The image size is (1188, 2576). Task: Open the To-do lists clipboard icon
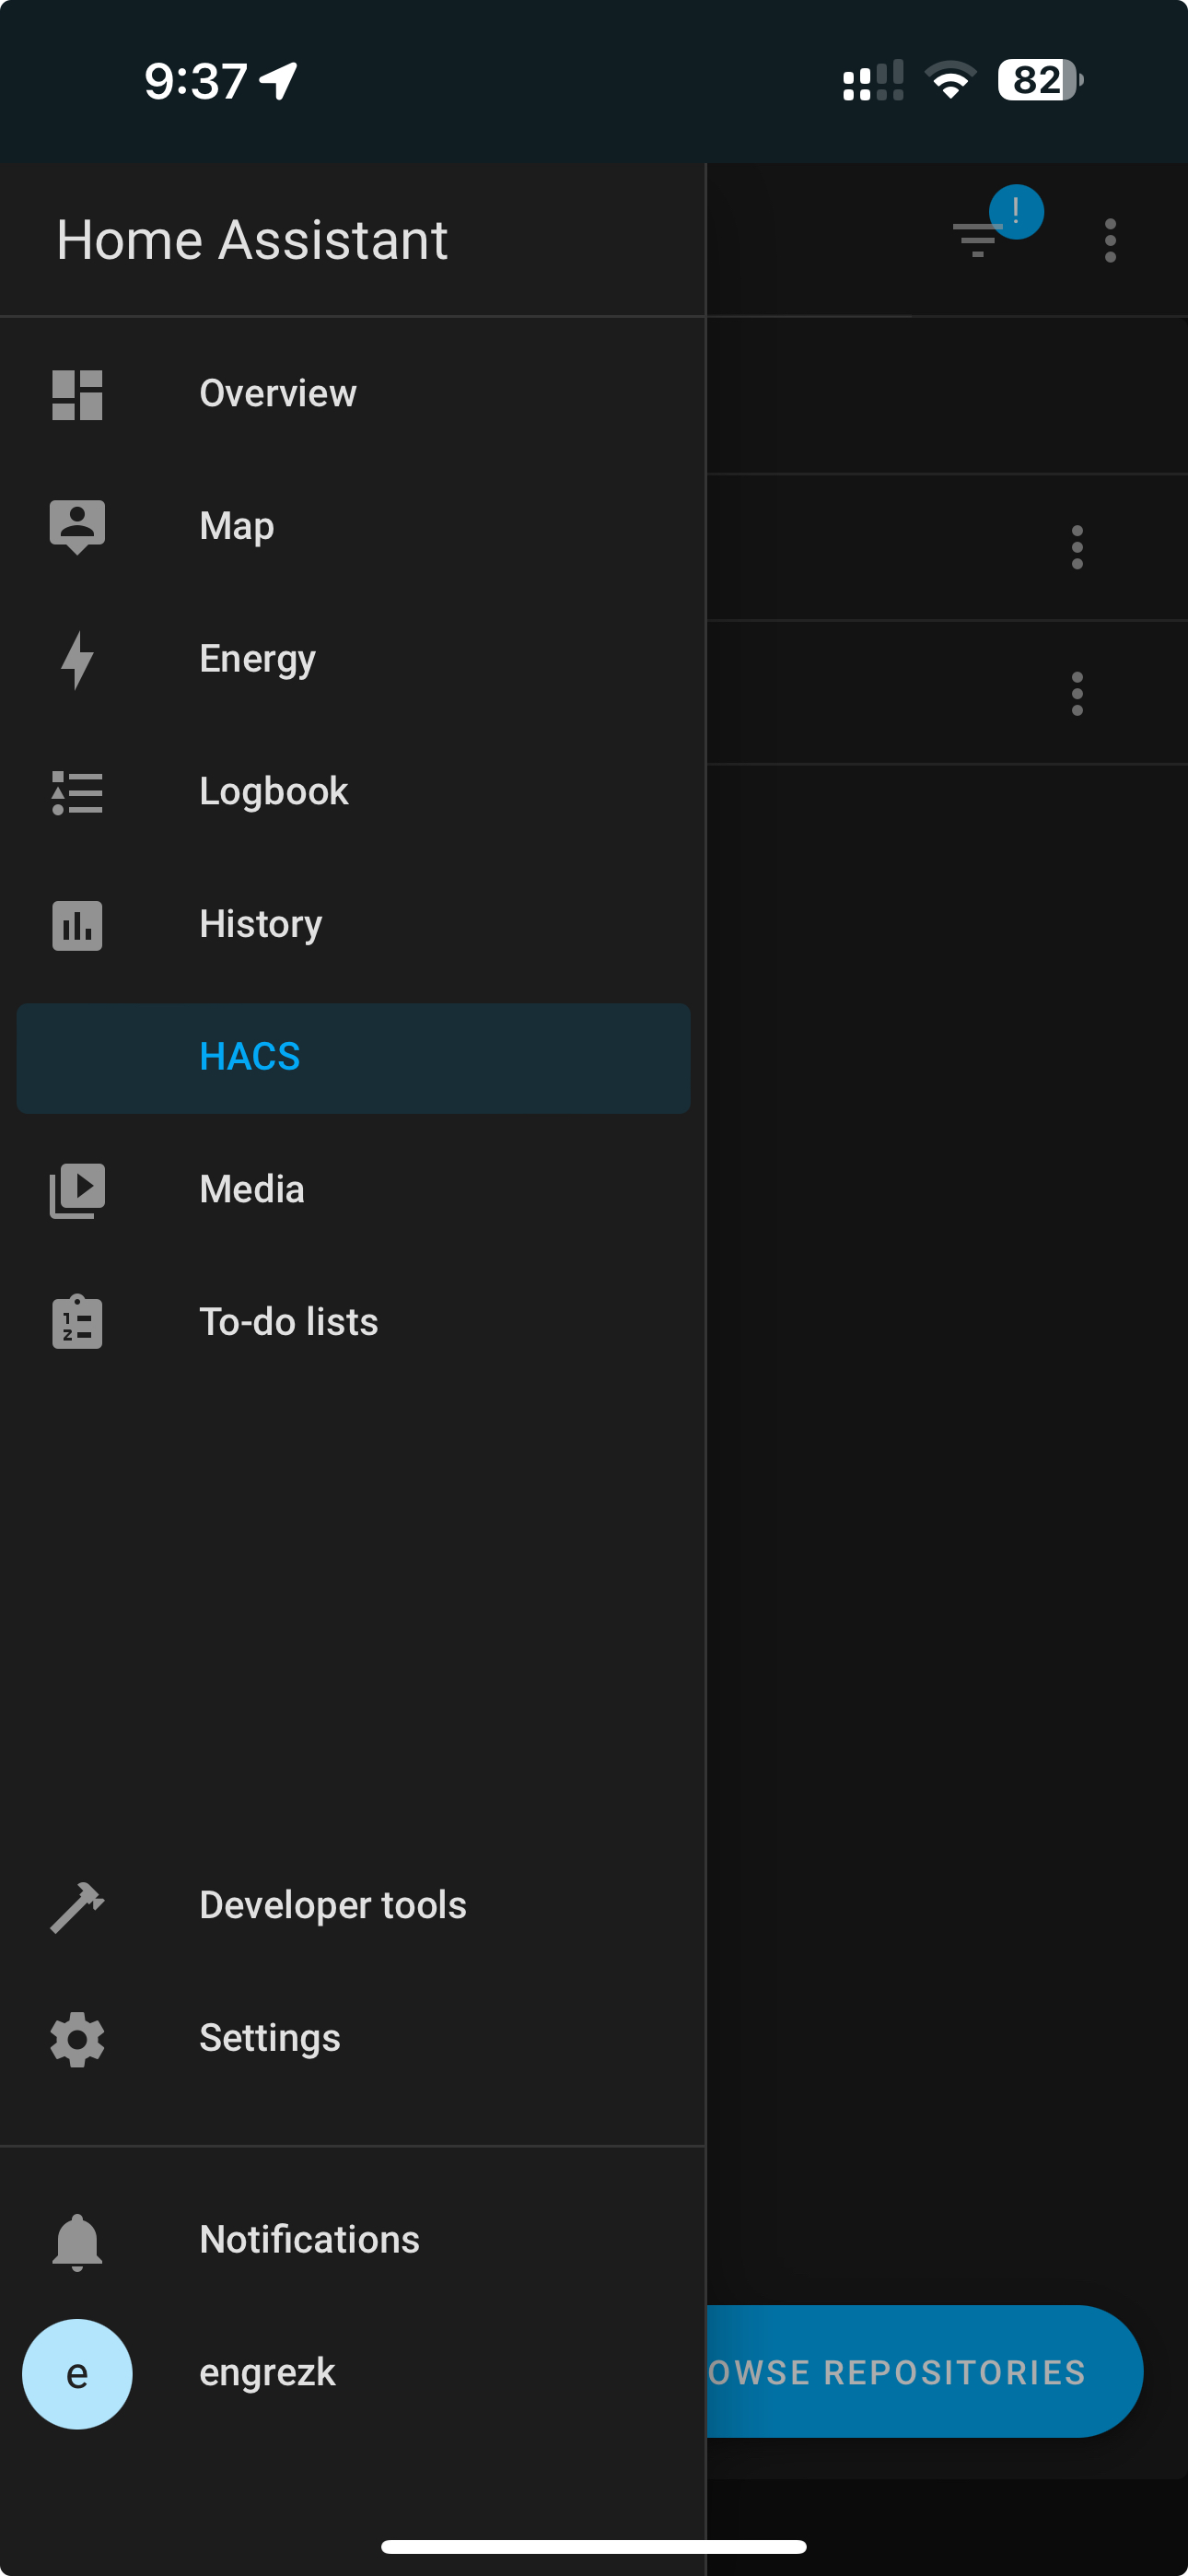coord(77,1322)
